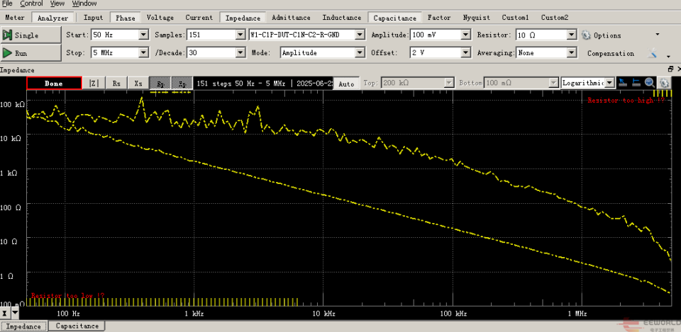
Task: Expand the Options dropdown arrow
Action: coord(657,35)
